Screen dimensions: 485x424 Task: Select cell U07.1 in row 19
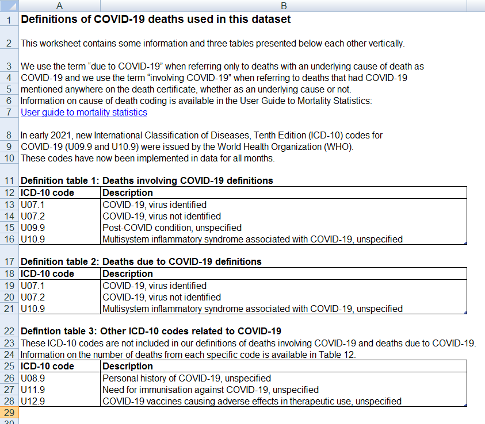click(59, 286)
